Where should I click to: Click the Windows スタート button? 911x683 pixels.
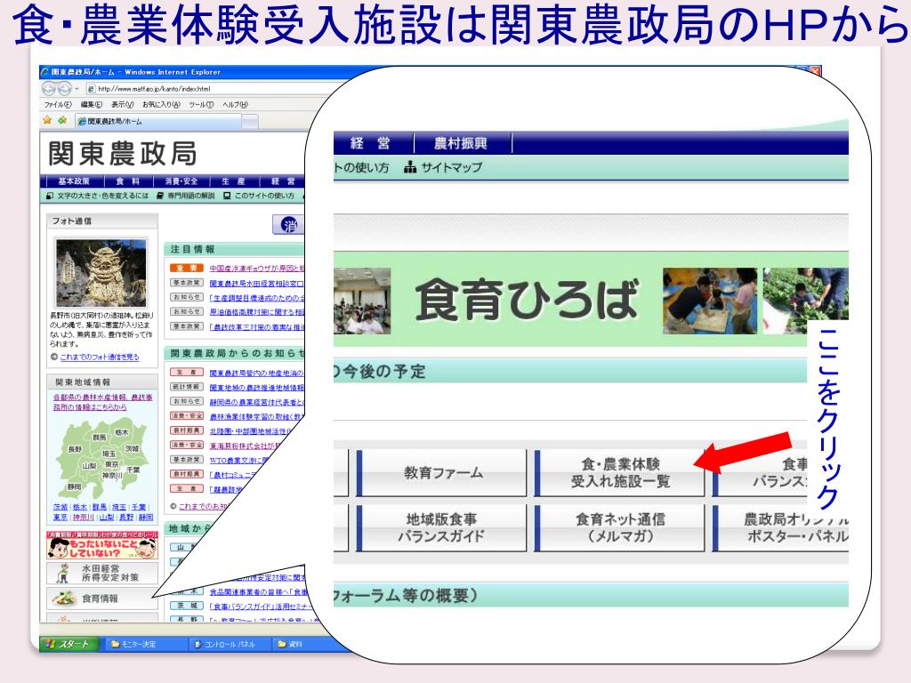(x=69, y=644)
